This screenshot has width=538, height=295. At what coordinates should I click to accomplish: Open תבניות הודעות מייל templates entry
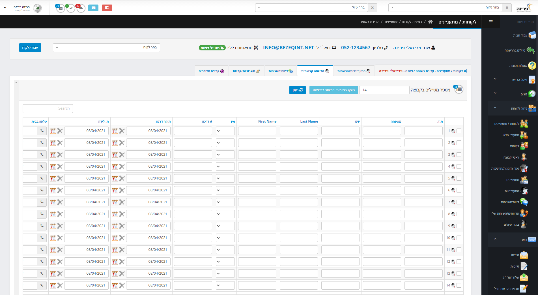511,289
